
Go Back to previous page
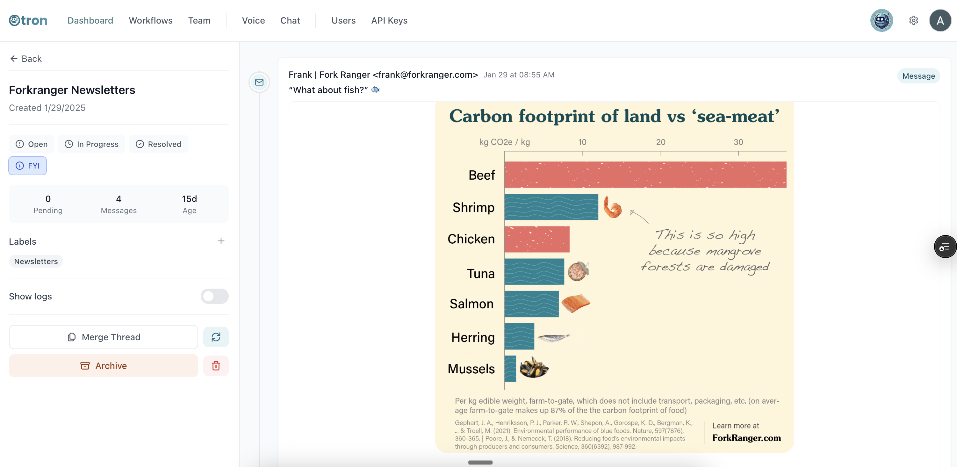[25, 59]
